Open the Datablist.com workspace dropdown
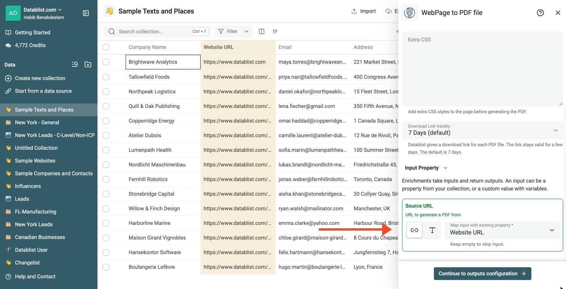This screenshot has width=567, height=289. tap(43, 10)
